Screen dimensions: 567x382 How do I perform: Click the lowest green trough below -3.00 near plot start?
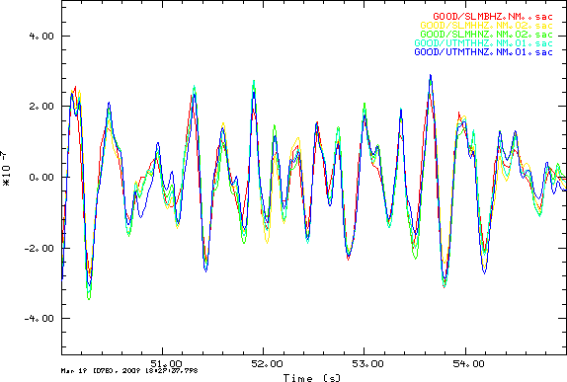tap(89, 298)
